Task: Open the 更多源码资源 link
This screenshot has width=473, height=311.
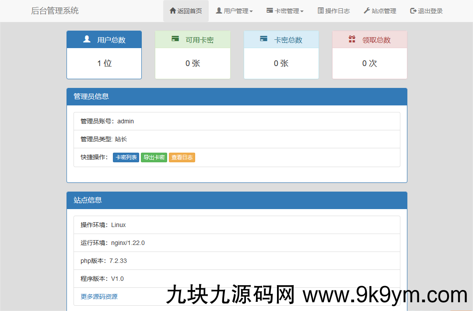Action: click(99, 297)
